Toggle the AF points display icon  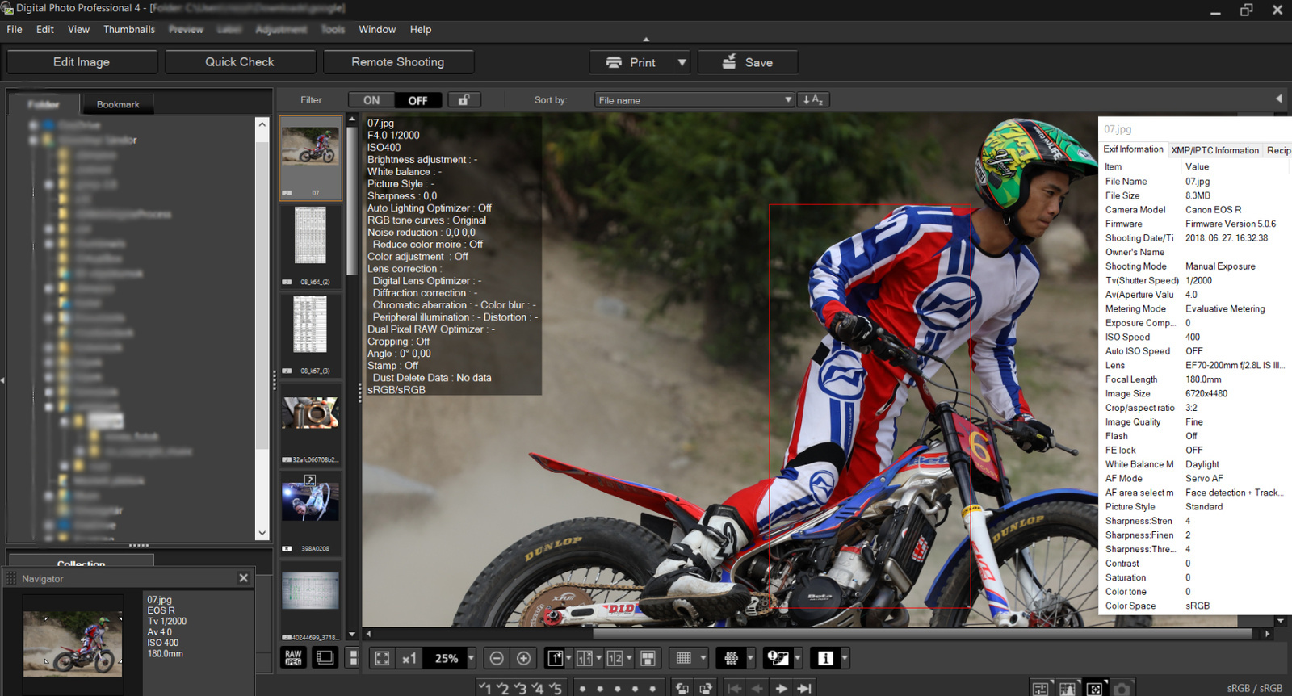(x=732, y=658)
